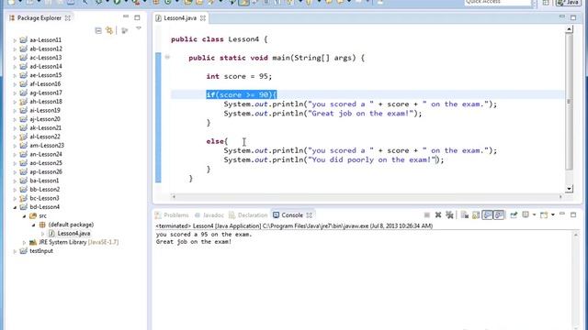This screenshot has width=588, height=330.
Task: Minimize the Console view
Action: [561, 214]
